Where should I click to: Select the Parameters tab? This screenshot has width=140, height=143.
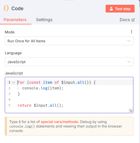tap(15, 20)
